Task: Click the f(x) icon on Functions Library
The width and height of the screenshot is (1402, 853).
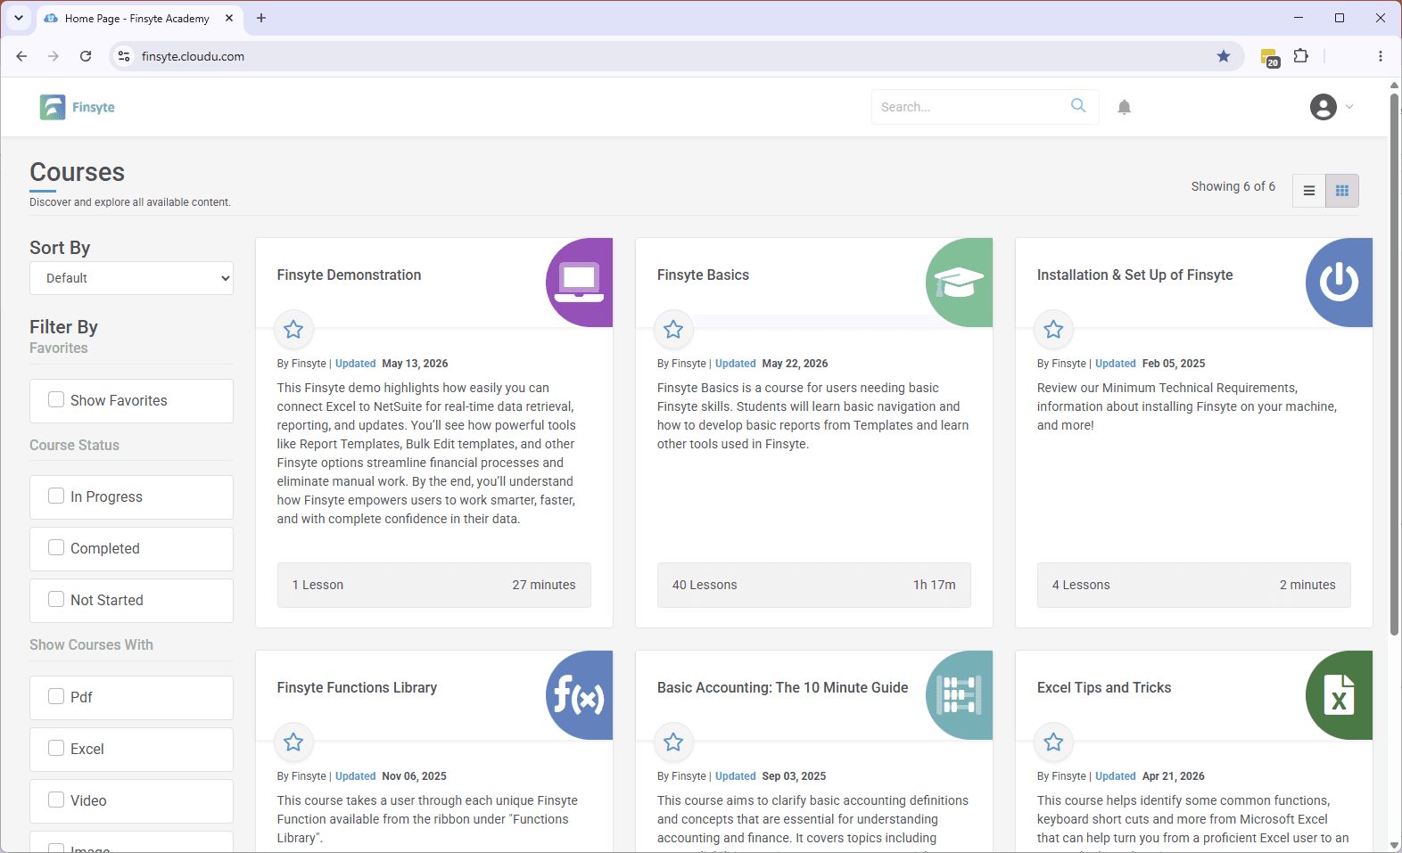Action: pos(579,695)
